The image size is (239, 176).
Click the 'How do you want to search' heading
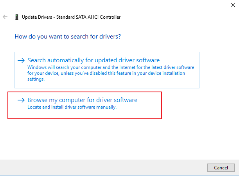[x=67, y=37]
